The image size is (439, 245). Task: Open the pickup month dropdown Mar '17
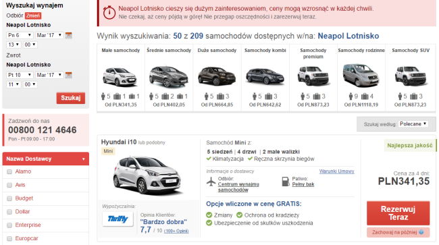(49, 35)
